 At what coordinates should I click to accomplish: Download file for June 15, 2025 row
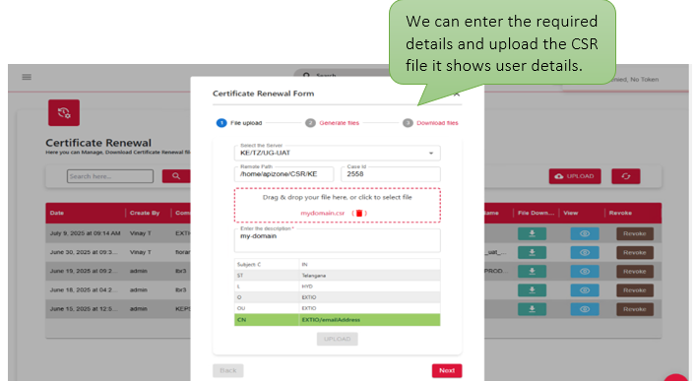click(532, 309)
